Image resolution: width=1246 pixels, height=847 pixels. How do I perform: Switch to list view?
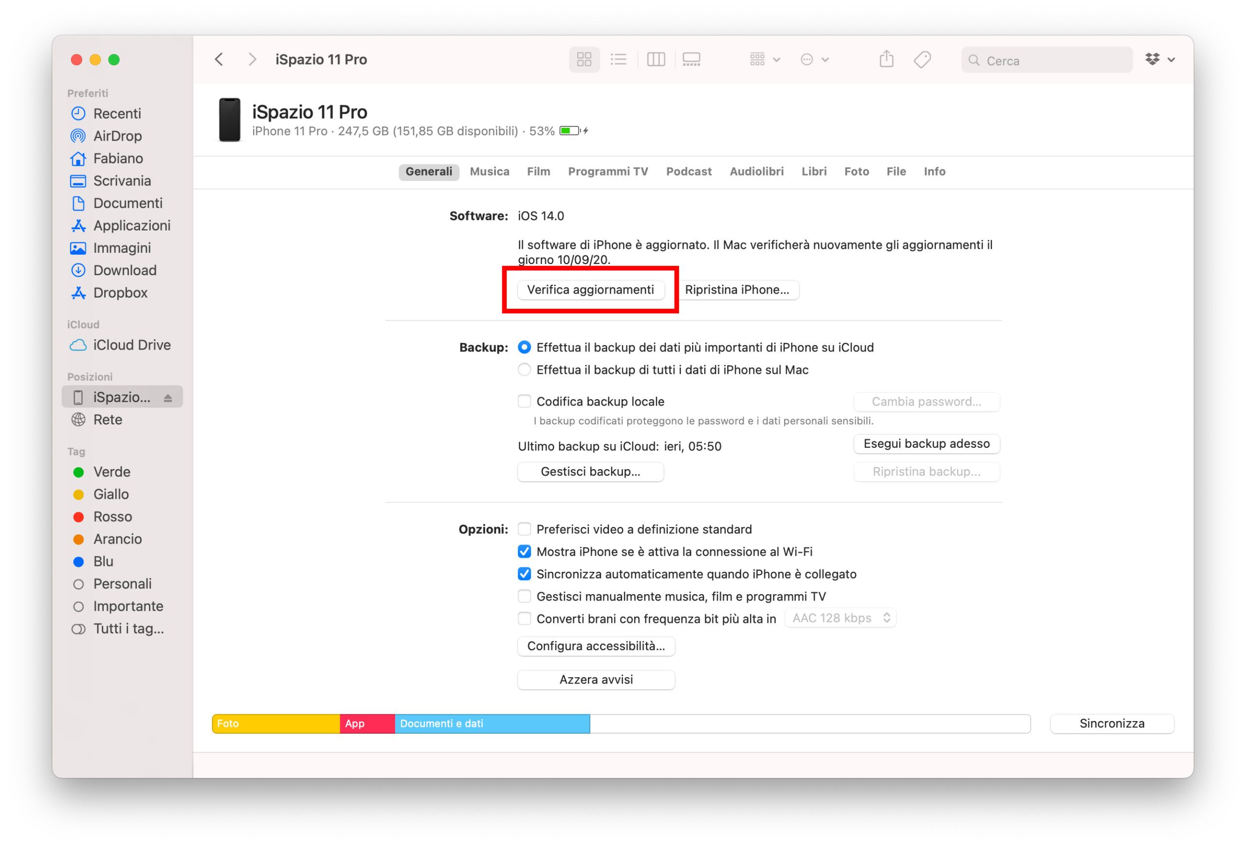pyautogui.click(x=618, y=59)
